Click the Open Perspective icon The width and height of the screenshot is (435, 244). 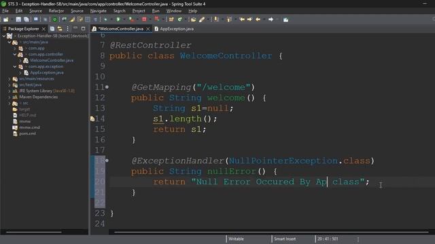(x=285, y=20)
